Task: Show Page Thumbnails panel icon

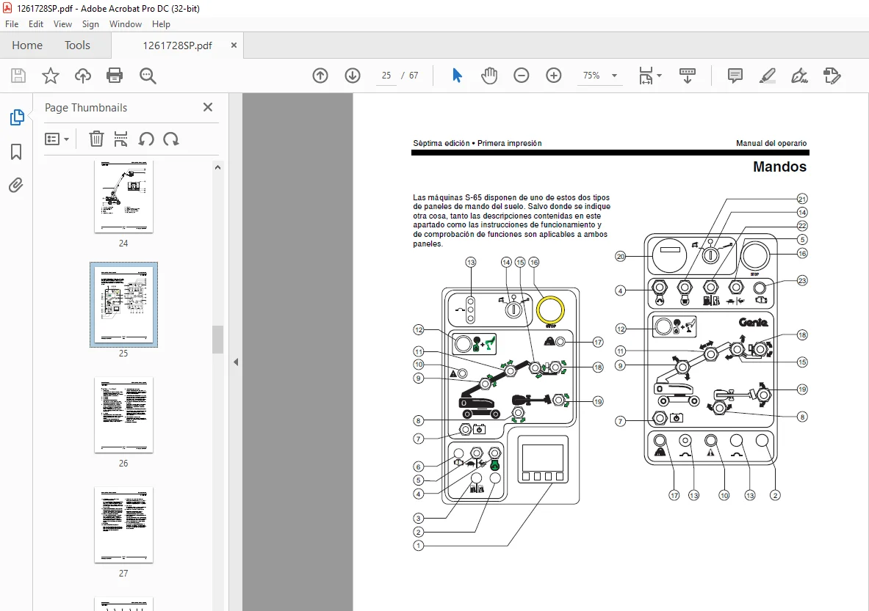Action: click(x=17, y=117)
